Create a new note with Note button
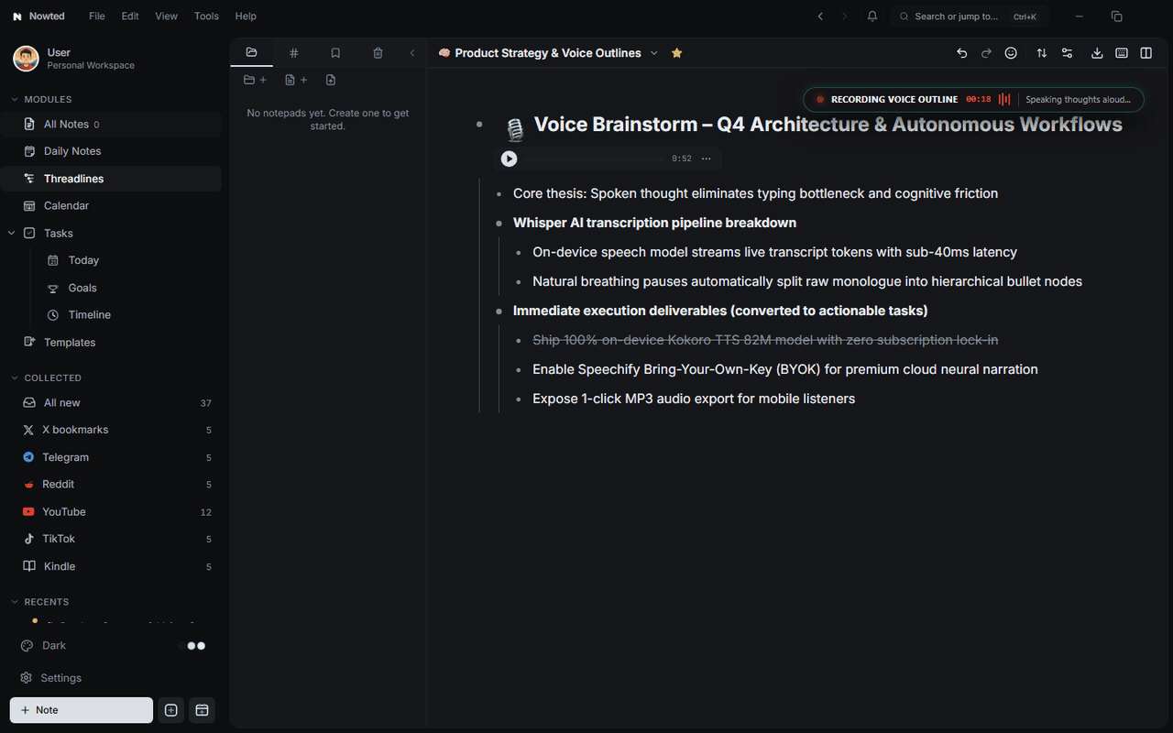The width and height of the screenshot is (1173, 733). coord(82,710)
